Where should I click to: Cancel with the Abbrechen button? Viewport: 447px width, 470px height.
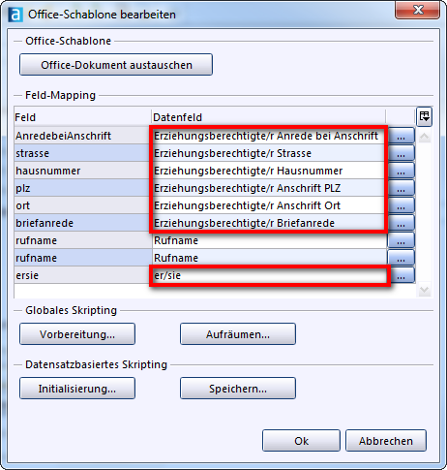click(x=386, y=441)
